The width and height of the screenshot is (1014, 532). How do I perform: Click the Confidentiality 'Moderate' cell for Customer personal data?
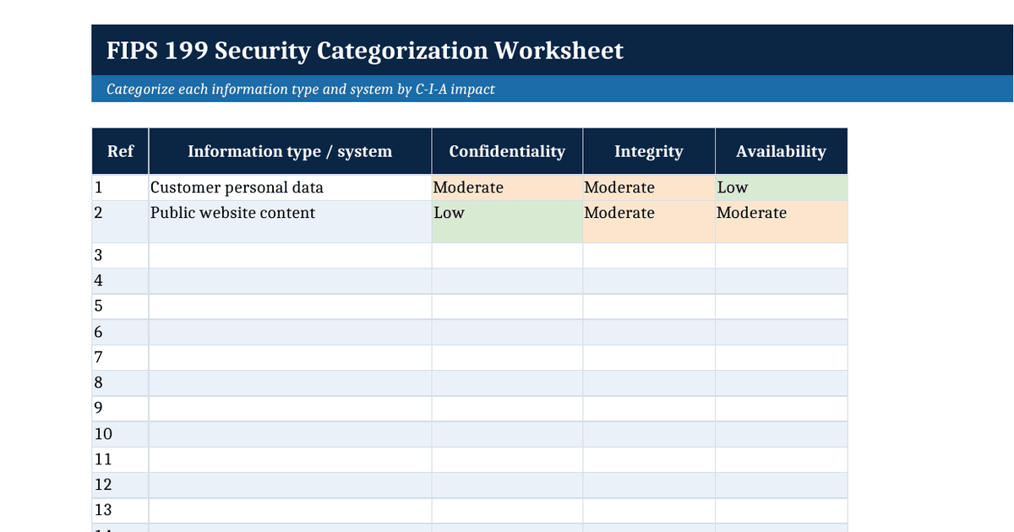pos(507,187)
